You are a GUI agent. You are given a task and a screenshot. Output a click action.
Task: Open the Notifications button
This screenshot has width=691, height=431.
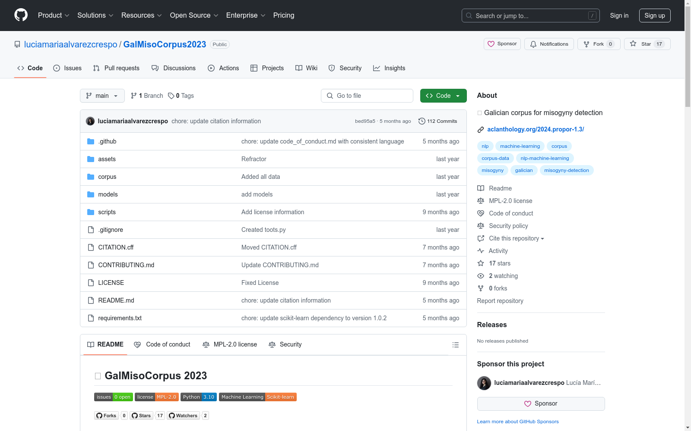click(549, 44)
